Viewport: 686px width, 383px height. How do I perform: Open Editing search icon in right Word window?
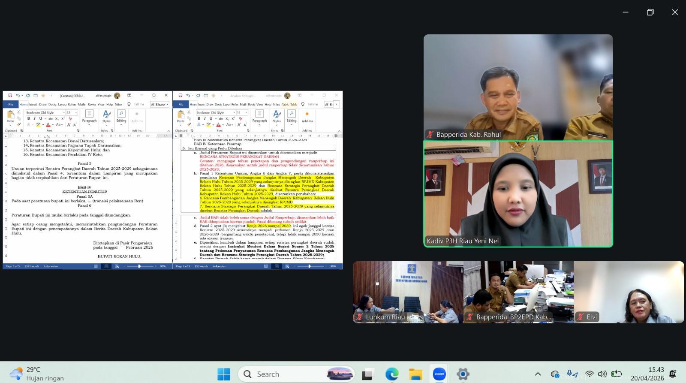(292, 114)
